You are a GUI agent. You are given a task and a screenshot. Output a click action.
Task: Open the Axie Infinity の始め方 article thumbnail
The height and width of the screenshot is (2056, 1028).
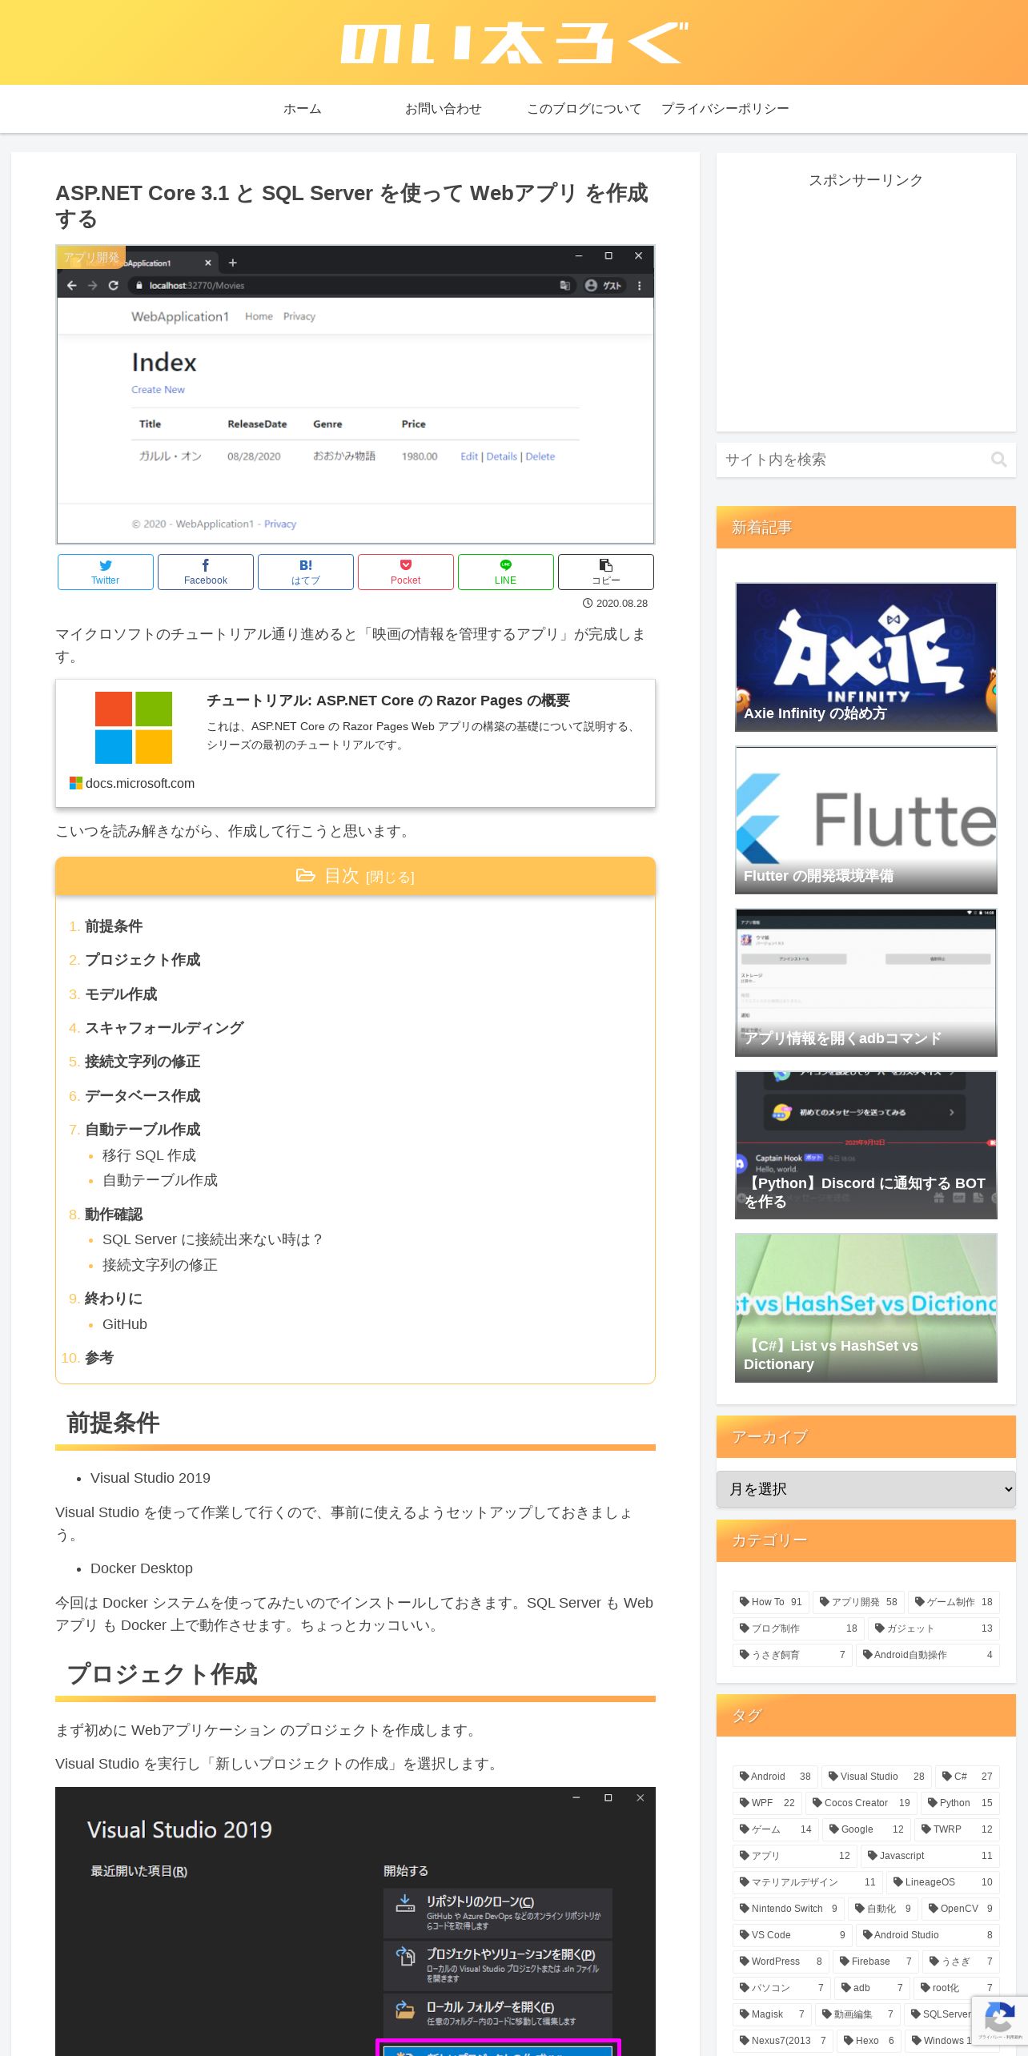[x=865, y=657]
